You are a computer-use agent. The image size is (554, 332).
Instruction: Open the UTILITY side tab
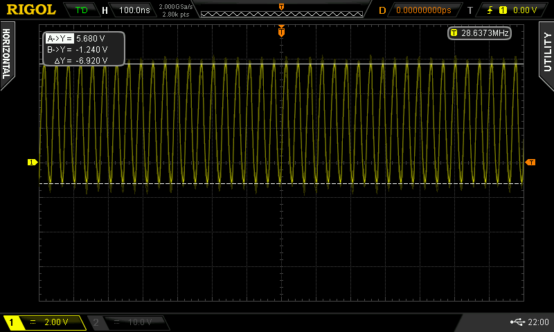click(x=546, y=50)
